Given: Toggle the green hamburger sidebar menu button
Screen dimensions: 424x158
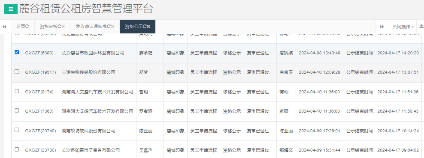Looking at the screenshot, I should click(11, 9).
